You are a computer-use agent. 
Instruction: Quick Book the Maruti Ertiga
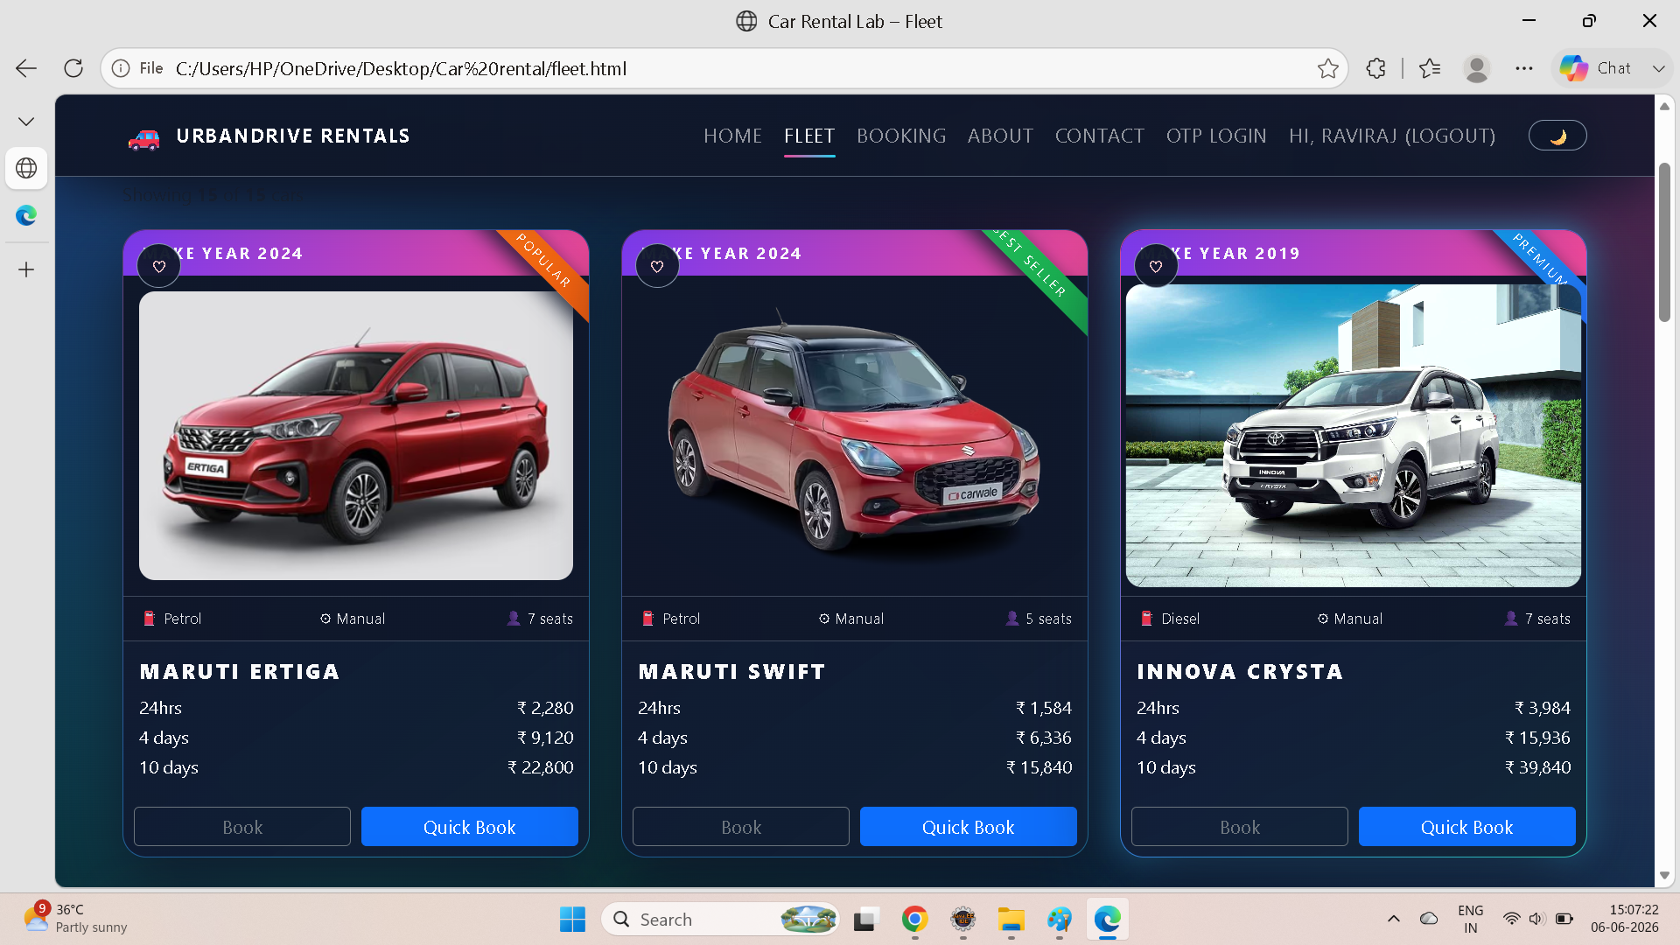pyautogui.click(x=470, y=827)
